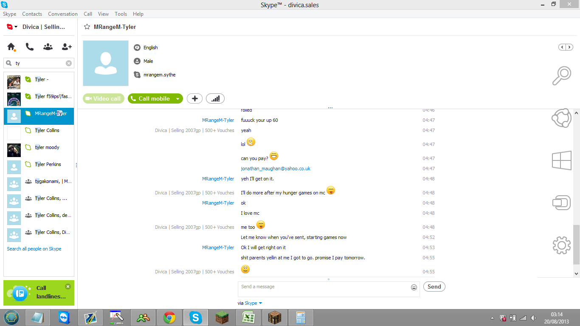The width and height of the screenshot is (580, 326).
Task: Click the Skype taskbar icon
Action: pyautogui.click(x=196, y=318)
